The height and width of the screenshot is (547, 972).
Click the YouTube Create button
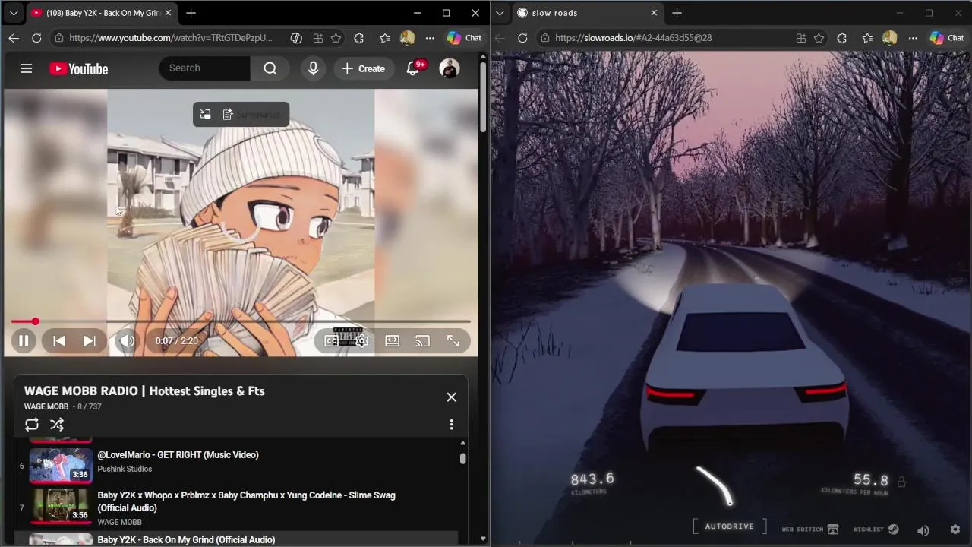tap(363, 68)
